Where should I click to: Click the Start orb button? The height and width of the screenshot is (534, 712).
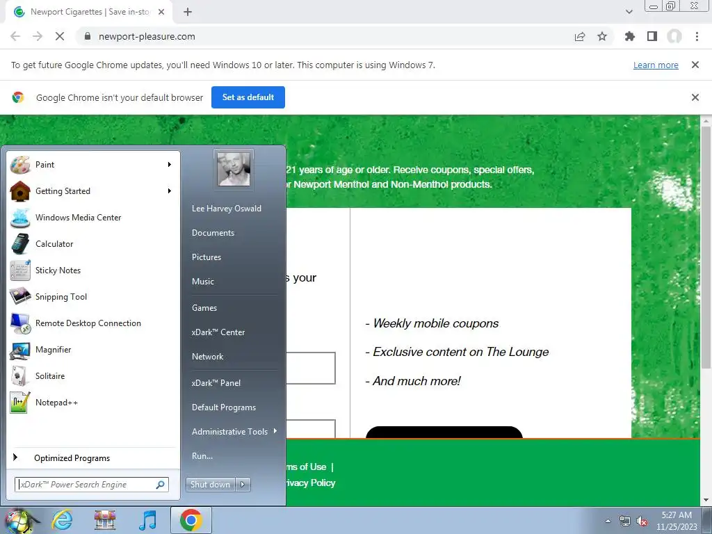18,520
